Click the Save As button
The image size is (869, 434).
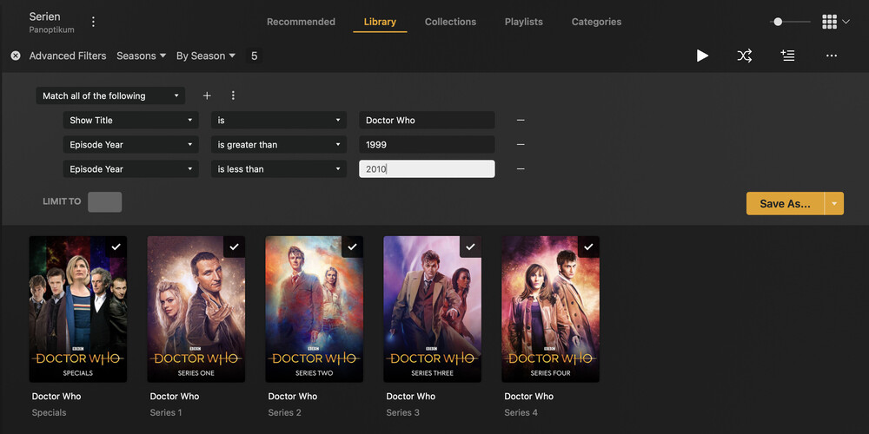[786, 204]
